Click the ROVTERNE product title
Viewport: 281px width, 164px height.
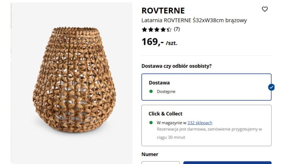[x=163, y=11]
